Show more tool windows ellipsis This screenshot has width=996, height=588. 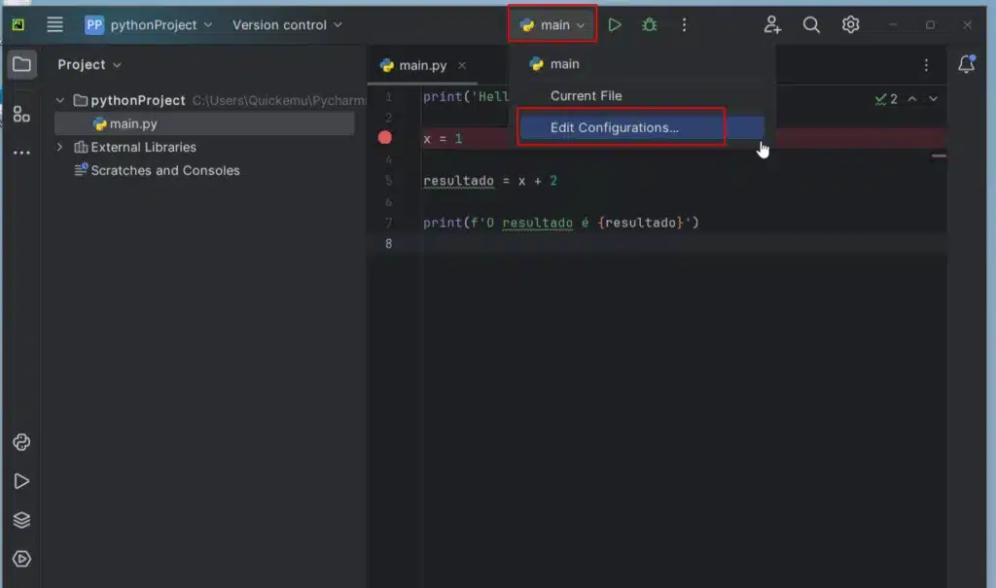click(21, 153)
